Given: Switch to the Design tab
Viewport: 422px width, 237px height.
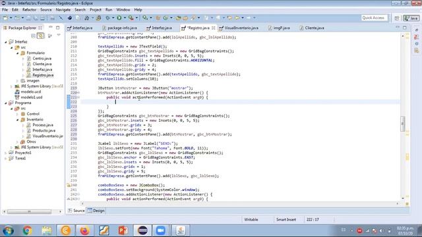Looking at the screenshot, I should (x=96, y=211).
